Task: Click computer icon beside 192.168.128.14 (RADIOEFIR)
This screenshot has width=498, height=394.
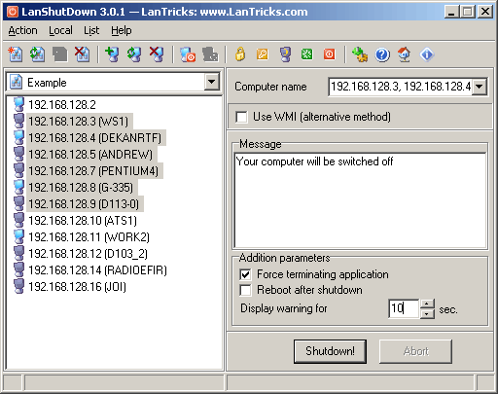Action: [x=19, y=269]
